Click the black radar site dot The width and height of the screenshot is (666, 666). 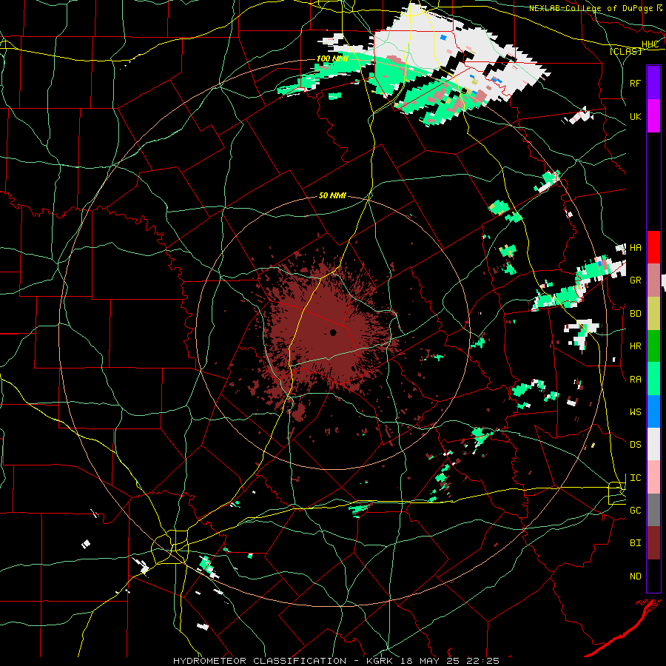333,332
